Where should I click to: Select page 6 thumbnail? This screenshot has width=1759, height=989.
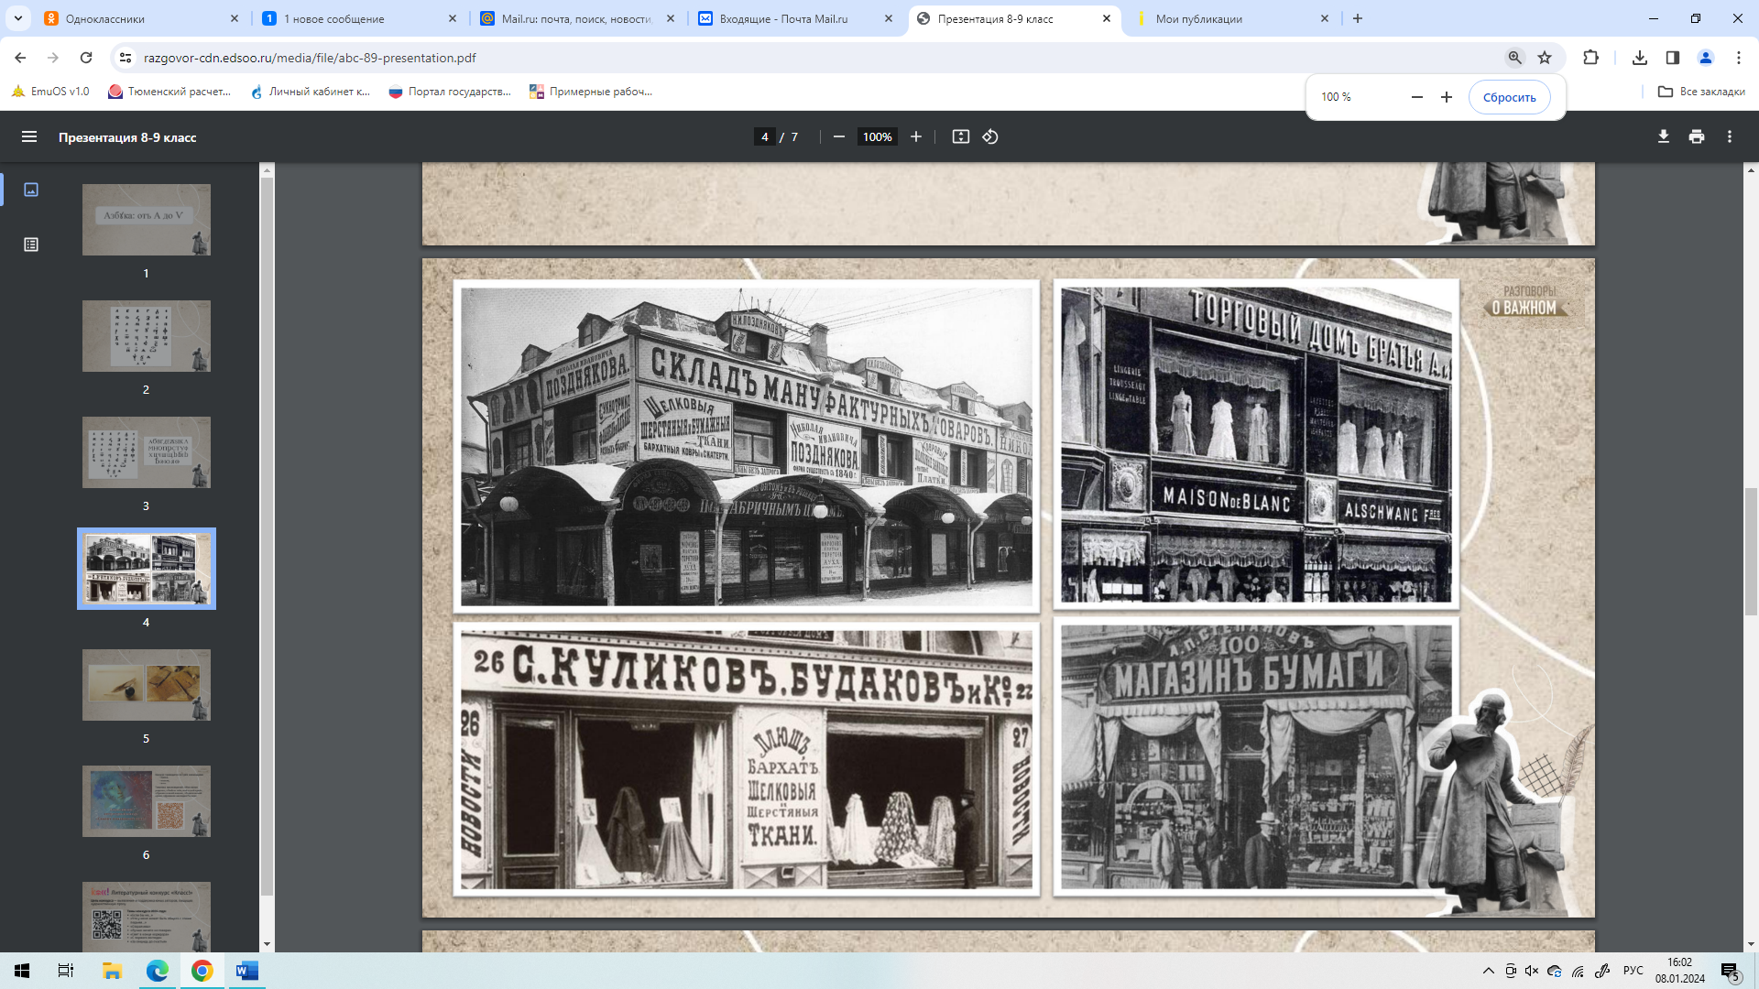(147, 801)
